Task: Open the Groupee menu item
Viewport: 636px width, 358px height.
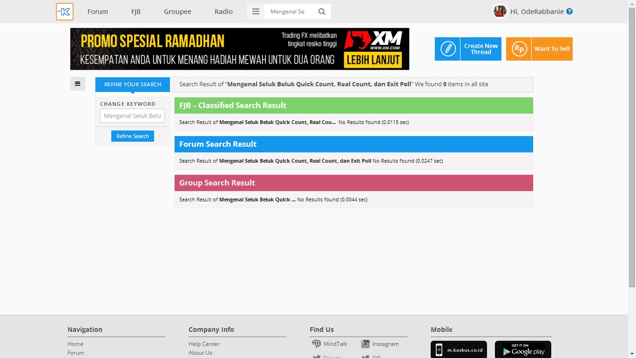Action: point(177,11)
